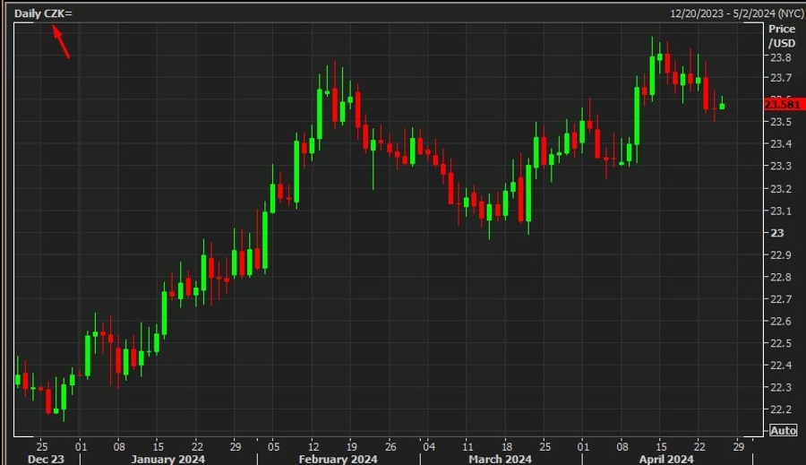The height and width of the screenshot is (465, 806).
Task: Click the 11 date tick in March
Action: point(467,446)
